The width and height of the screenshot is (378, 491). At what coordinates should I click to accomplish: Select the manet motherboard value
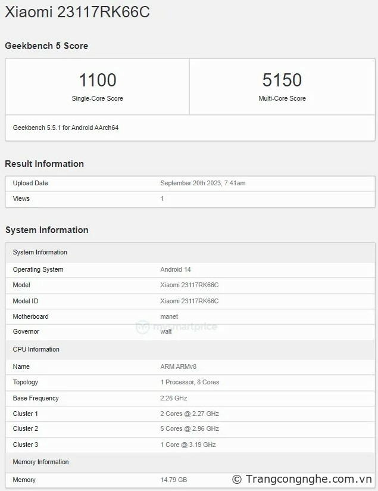169,316
